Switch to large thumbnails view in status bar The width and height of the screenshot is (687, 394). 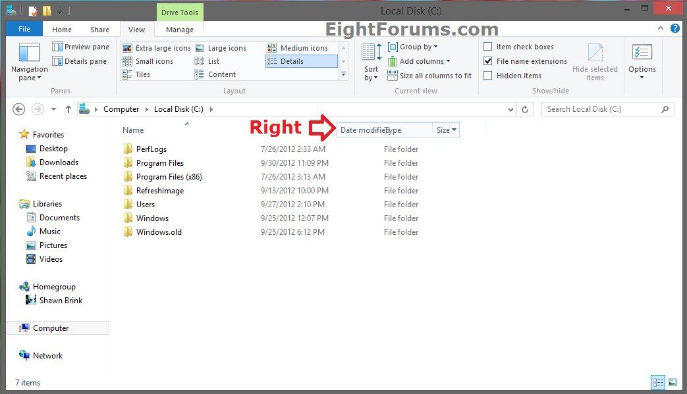673,382
